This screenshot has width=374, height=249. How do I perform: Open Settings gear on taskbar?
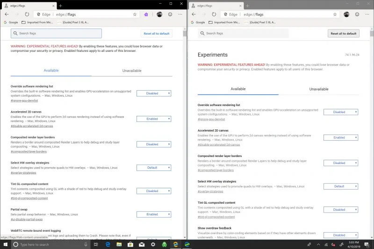[x=153, y=244]
